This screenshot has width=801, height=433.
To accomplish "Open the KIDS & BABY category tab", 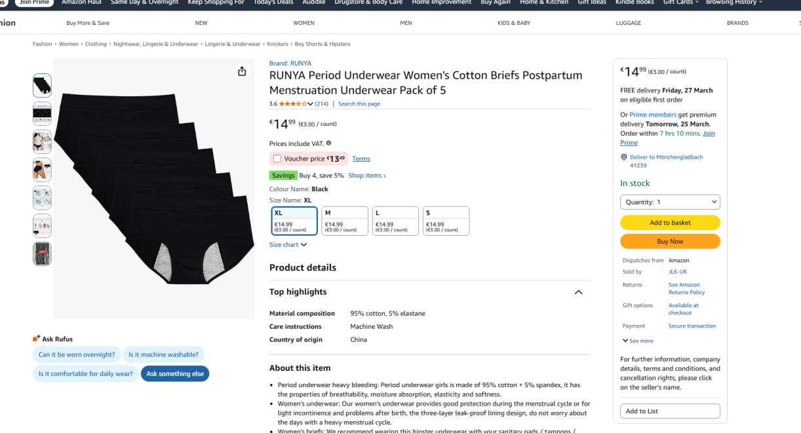I will (514, 23).
